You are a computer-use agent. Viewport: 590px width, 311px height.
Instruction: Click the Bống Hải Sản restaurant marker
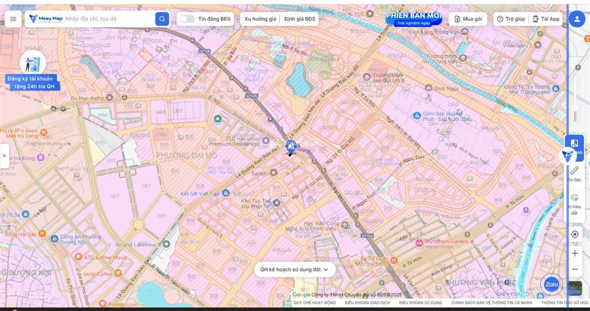point(42,234)
